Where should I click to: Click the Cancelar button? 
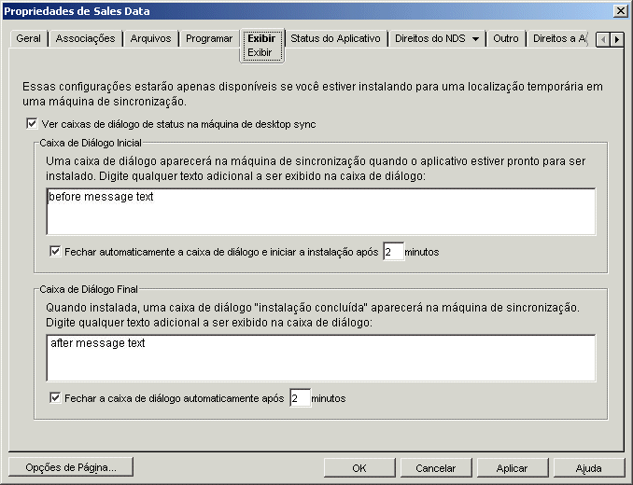(x=436, y=467)
